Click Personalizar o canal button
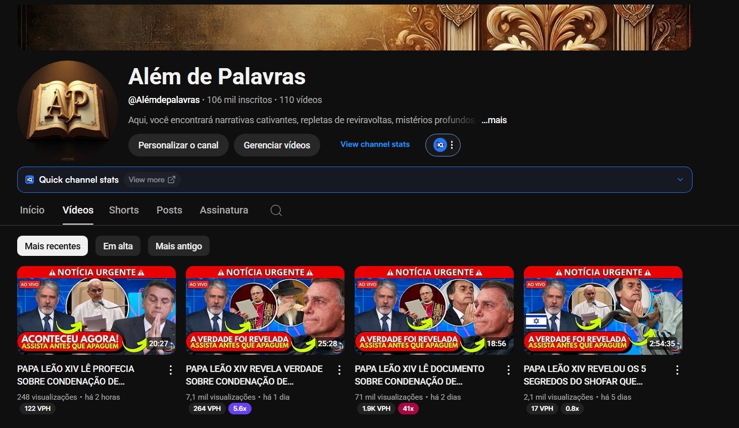The width and height of the screenshot is (739, 428). pyautogui.click(x=178, y=145)
